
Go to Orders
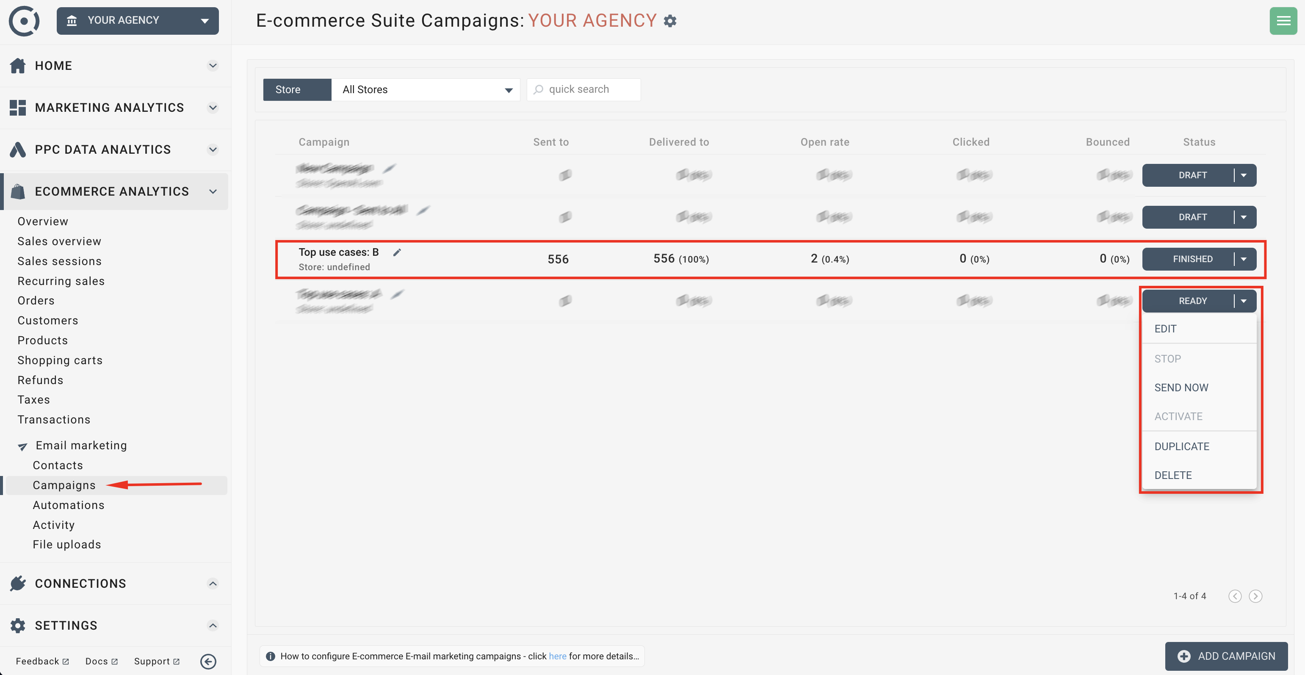point(36,301)
